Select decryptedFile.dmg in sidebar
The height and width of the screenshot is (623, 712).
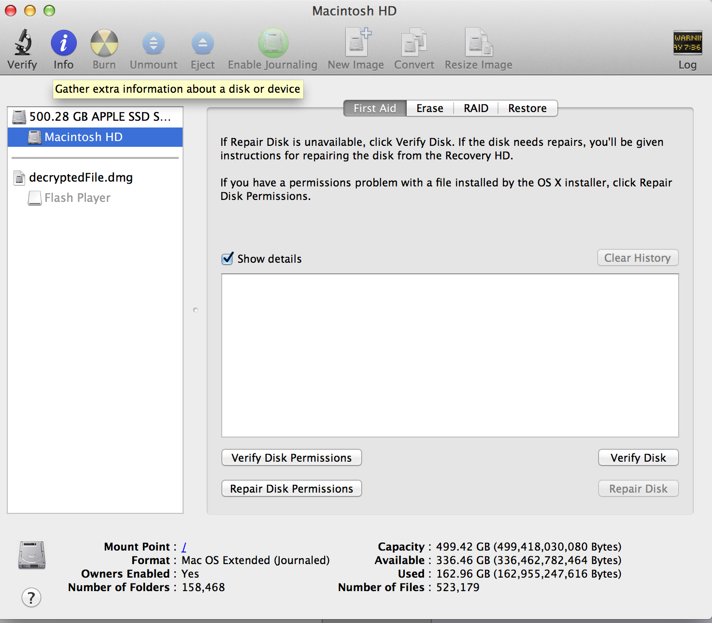coord(95,178)
